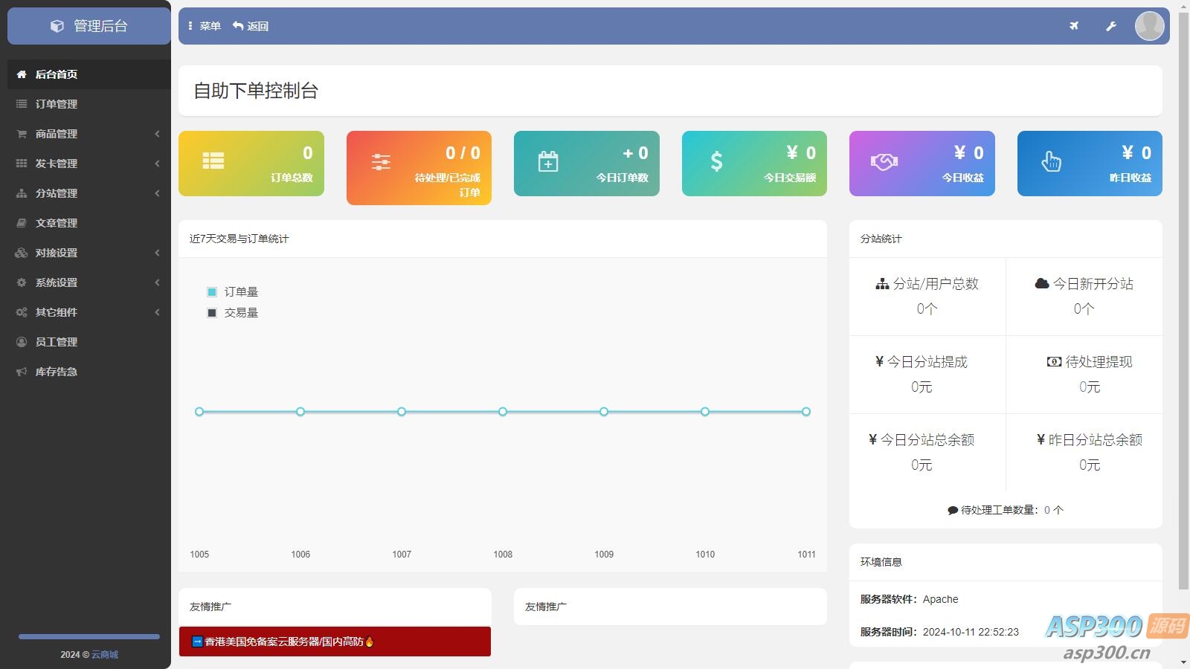Expand the 发卡管理 submenu
The image size is (1190, 669).
[x=88, y=164]
